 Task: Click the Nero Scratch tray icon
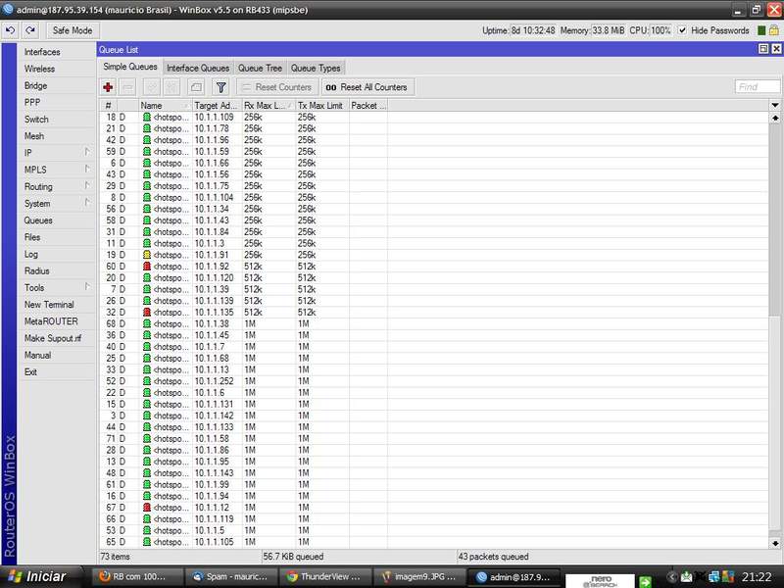[x=600, y=580]
